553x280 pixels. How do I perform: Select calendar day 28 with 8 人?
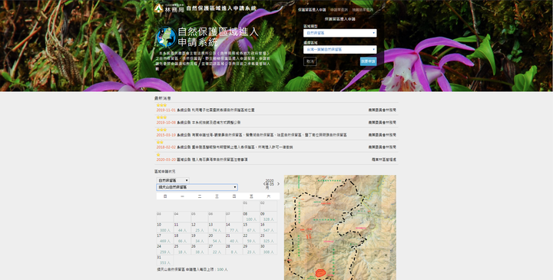[x=233, y=249]
